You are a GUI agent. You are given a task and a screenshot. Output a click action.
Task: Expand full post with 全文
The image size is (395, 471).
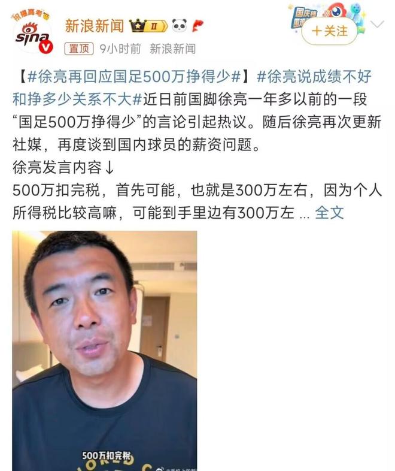[x=329, y=213]
